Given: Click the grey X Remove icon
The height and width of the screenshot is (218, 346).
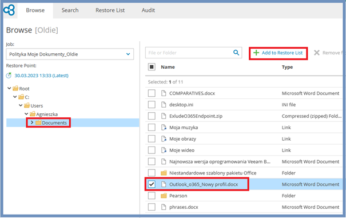Looking at the screenshot, I should click(x=317, y=53).
